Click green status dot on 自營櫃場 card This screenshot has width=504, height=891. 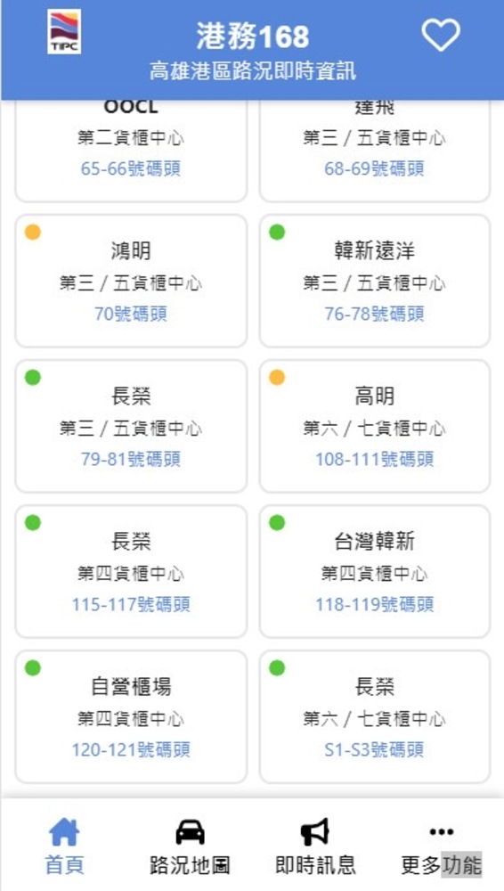tap(33, 667)
